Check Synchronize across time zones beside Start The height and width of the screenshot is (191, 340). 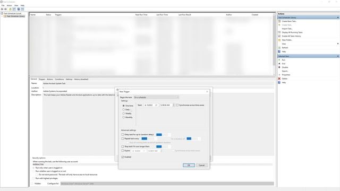(177, 105)
